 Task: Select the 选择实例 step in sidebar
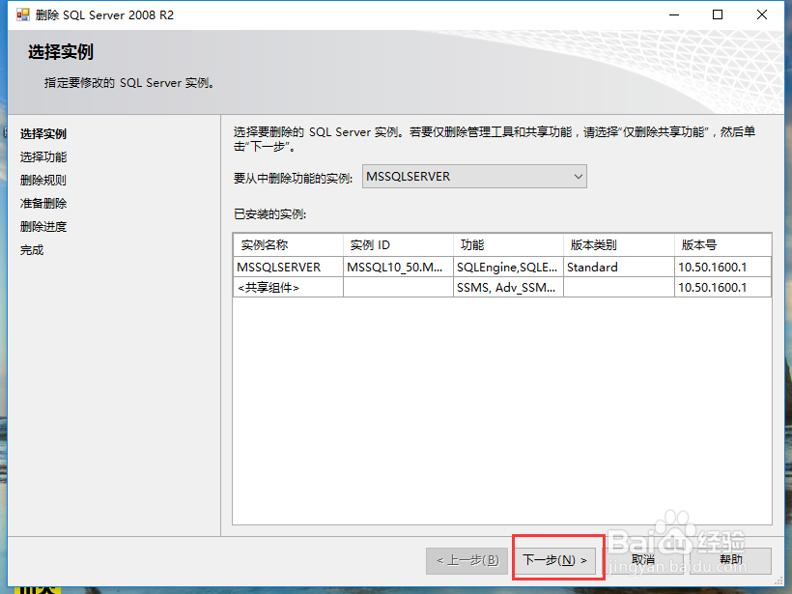(x=42, y=133)
